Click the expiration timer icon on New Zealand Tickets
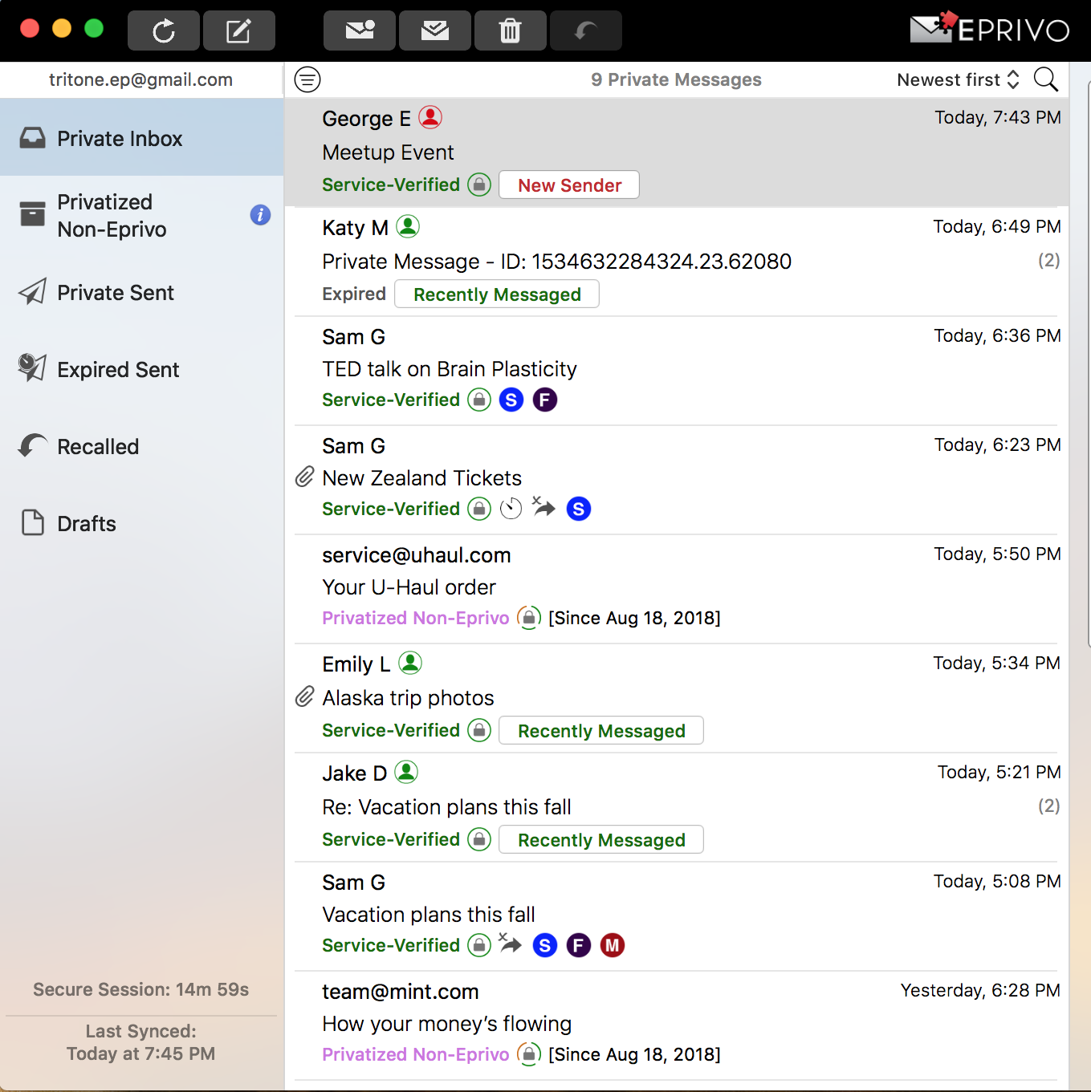 [511, 508]
